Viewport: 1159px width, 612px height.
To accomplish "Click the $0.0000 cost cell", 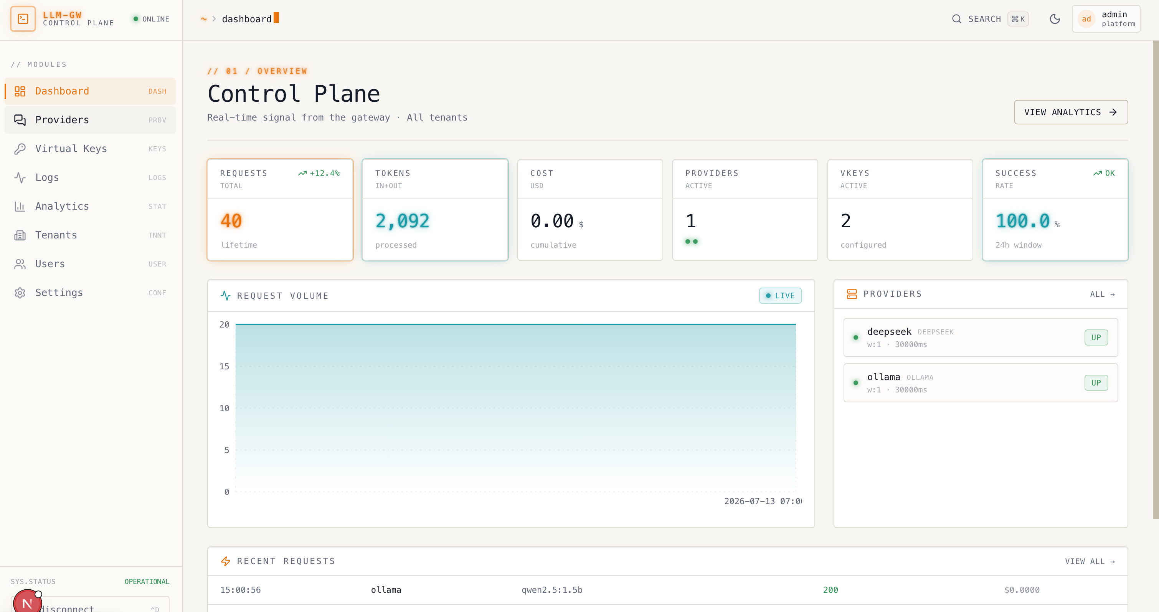I will (x=1022, y=590).
